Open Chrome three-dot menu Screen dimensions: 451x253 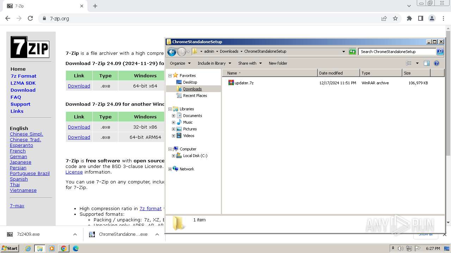443,18
